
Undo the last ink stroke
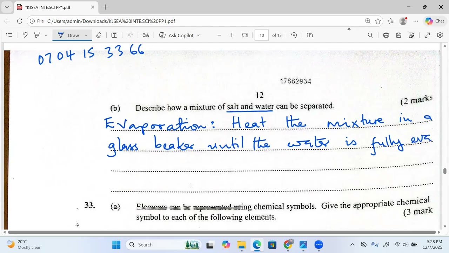coord(25,35)
